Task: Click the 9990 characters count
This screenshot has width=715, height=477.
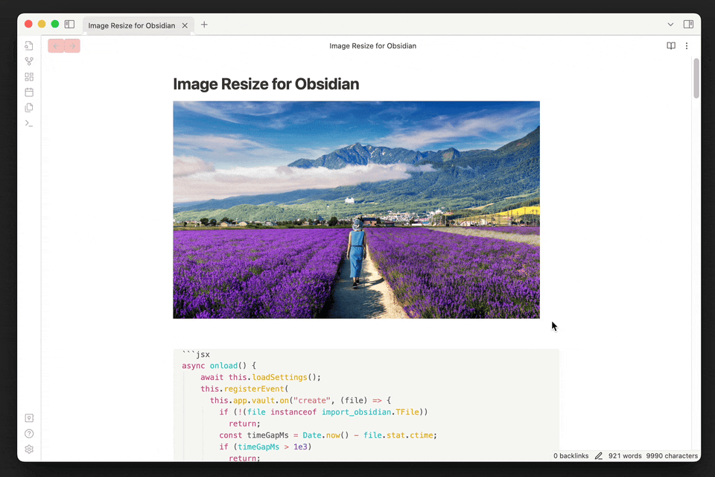Action: point(672,455)
